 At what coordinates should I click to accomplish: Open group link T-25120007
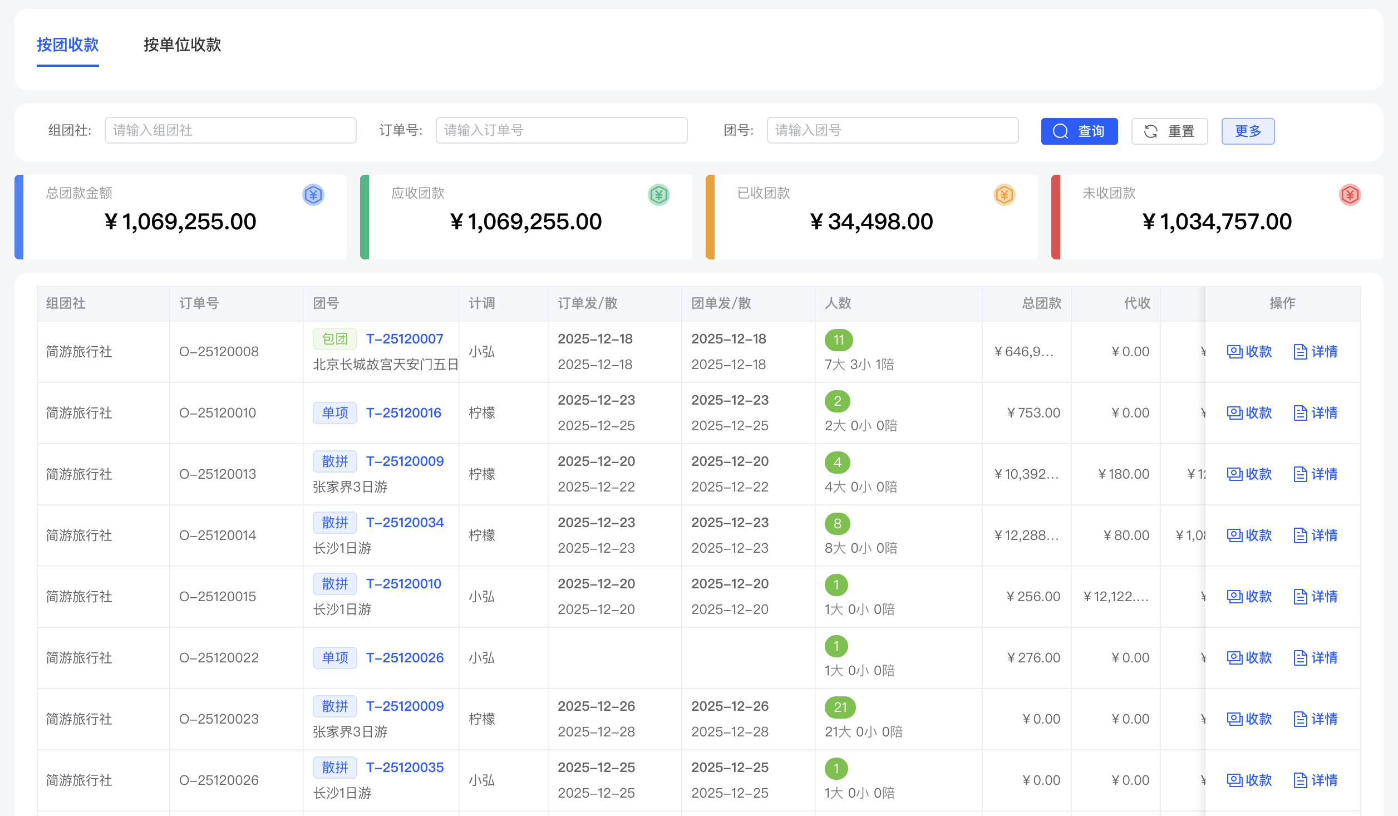(405, 339)
